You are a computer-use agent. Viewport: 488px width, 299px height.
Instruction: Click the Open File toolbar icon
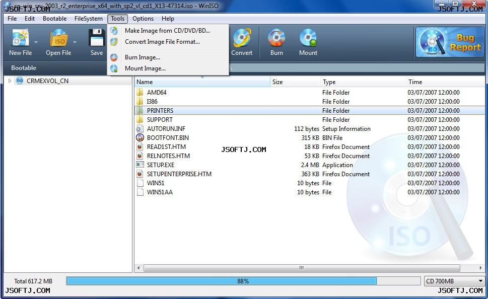[x=58, y=38]
